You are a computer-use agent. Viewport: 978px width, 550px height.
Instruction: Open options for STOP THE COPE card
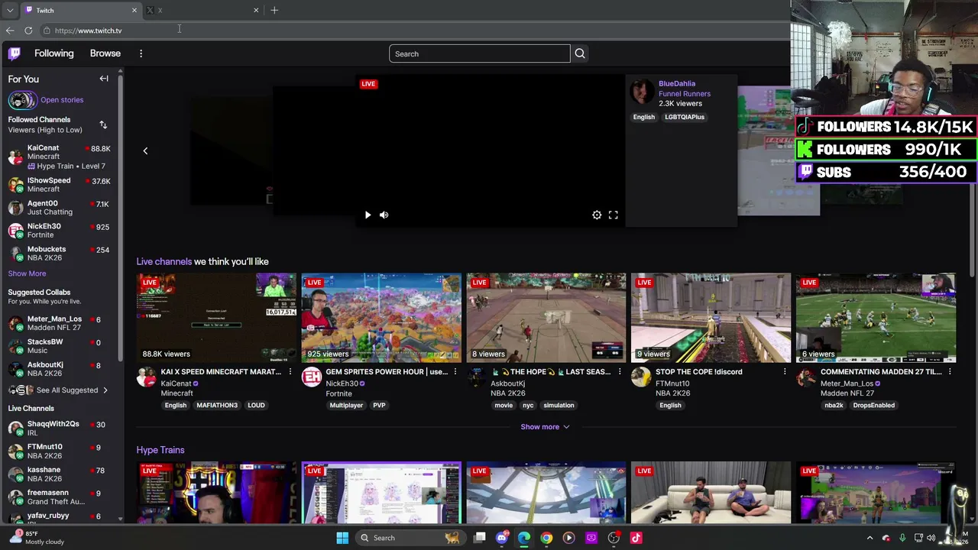(785, 372)
